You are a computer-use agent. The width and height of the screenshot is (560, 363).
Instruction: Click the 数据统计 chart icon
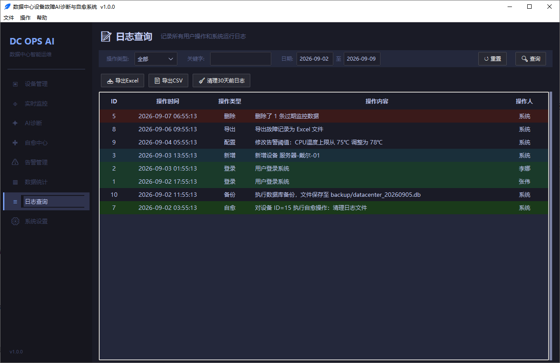15,182
